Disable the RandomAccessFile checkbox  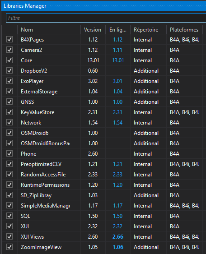(9, 174)
